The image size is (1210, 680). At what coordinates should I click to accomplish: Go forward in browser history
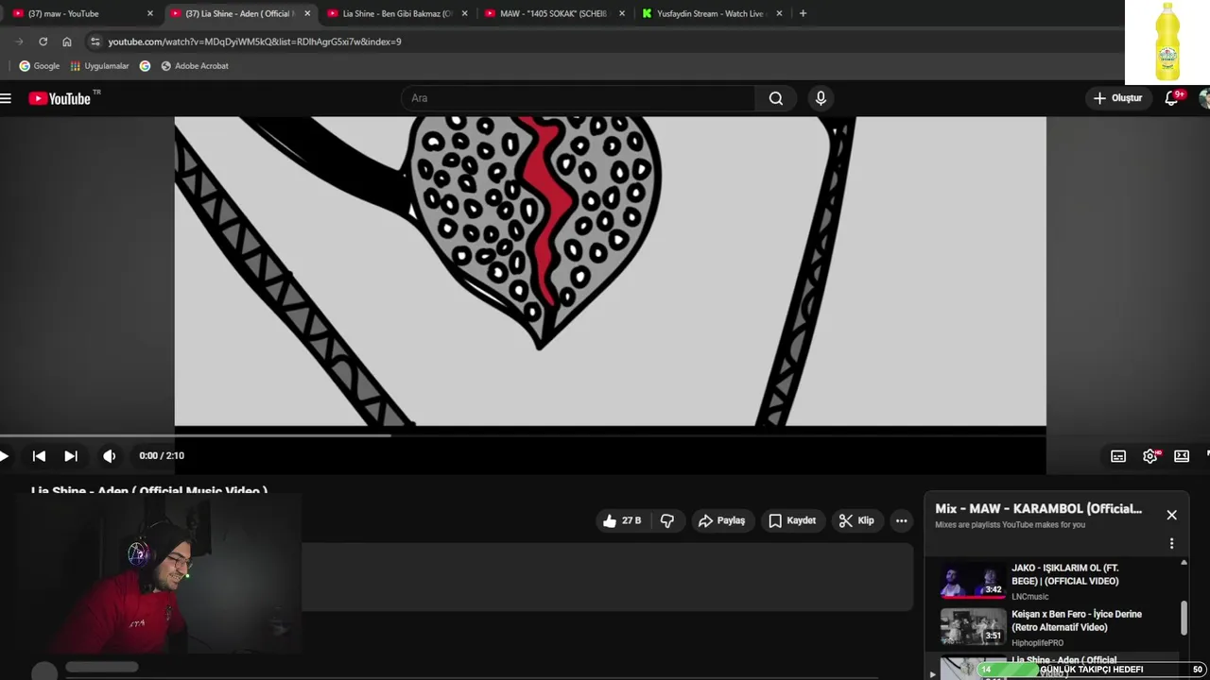click(19, 42)
